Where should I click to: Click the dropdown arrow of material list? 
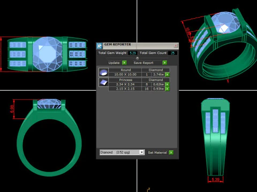coord(141,153)
